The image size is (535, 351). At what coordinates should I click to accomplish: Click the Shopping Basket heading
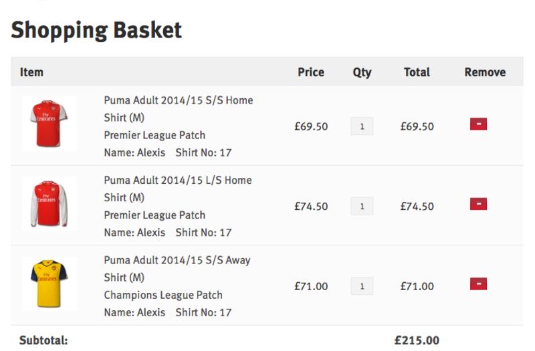[x=96, y=30]
